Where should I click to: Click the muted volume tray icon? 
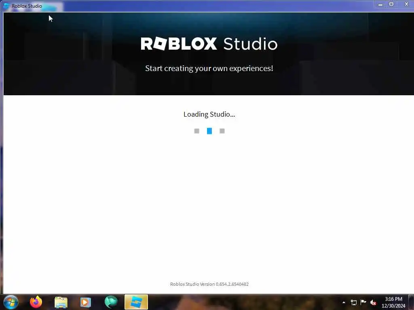coord(373,302)
